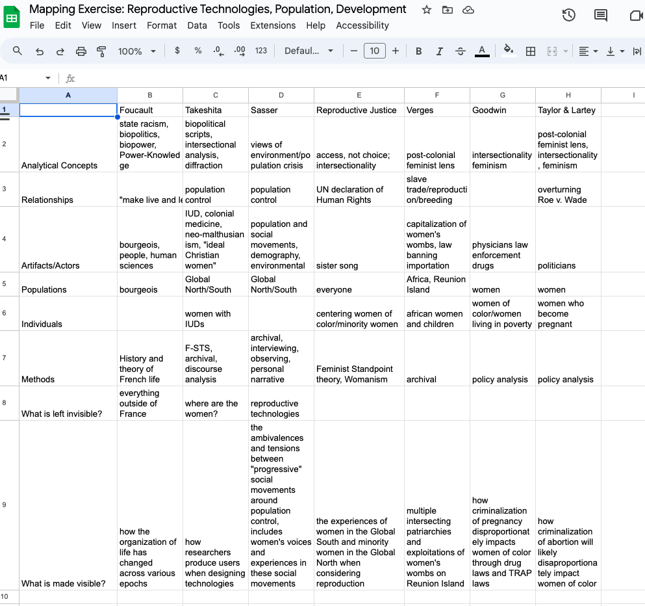Open the Format menu
Viewport: 645px width, 606px height.
click(162, 25)
